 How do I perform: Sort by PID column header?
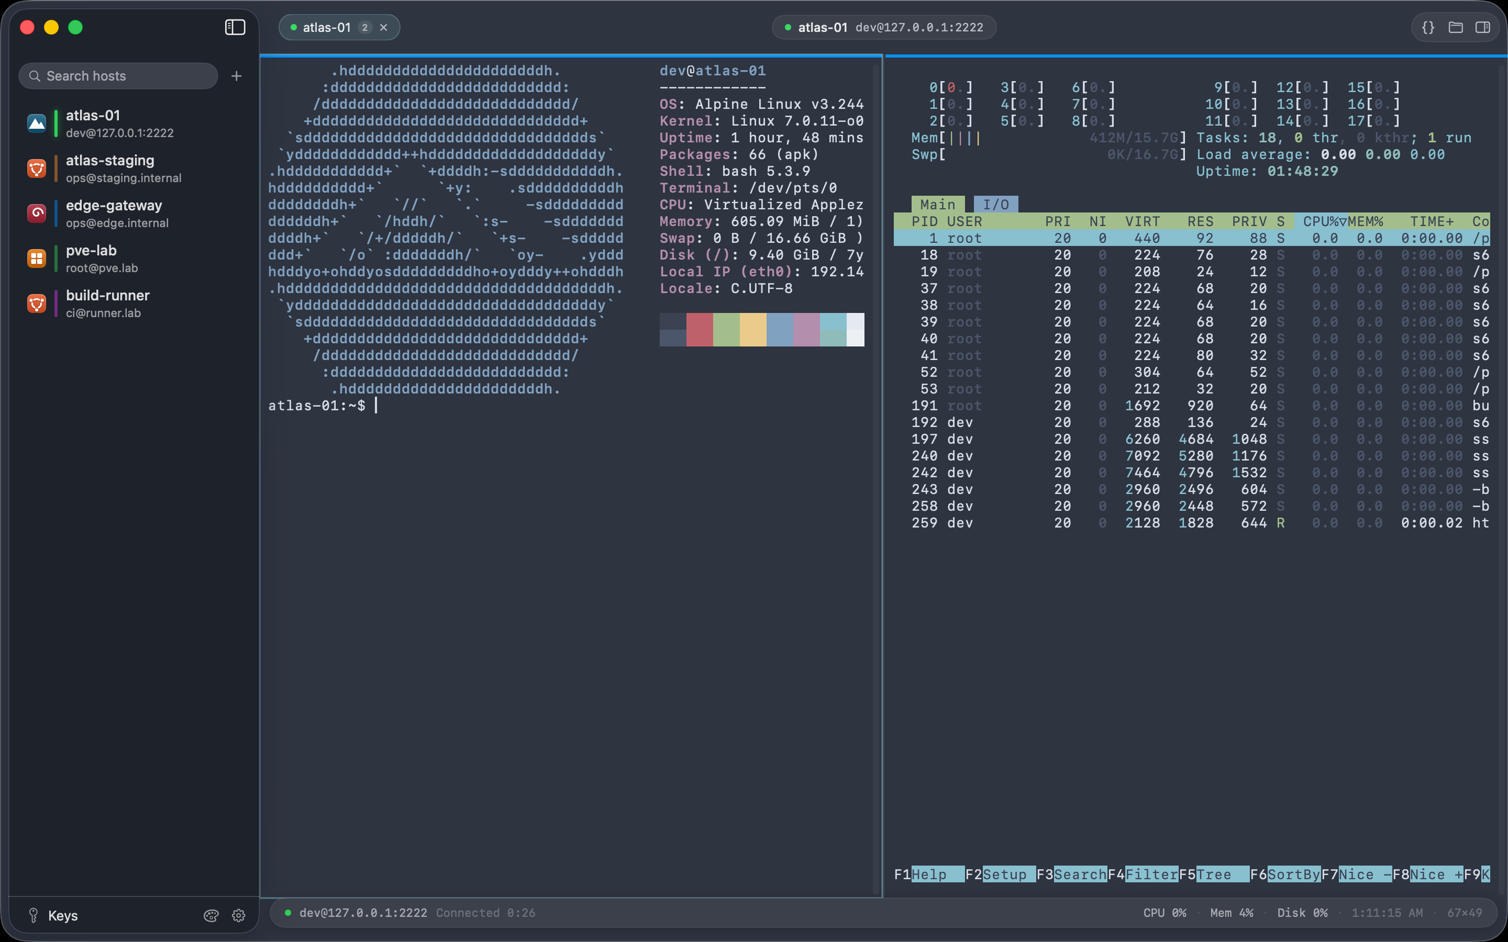(x=924, y=221)
